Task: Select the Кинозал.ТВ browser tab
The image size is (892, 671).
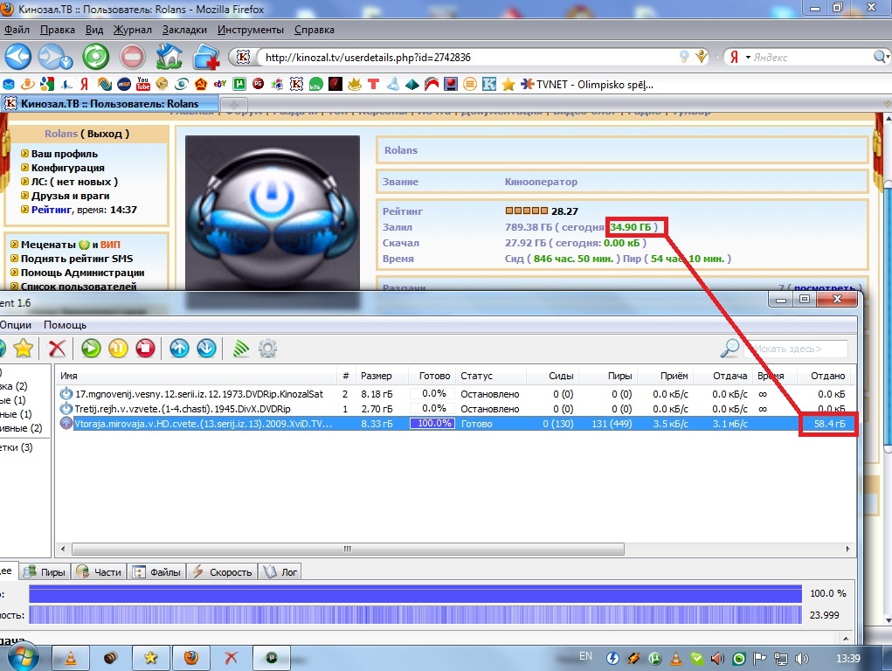Action: (x=109, y=104)
